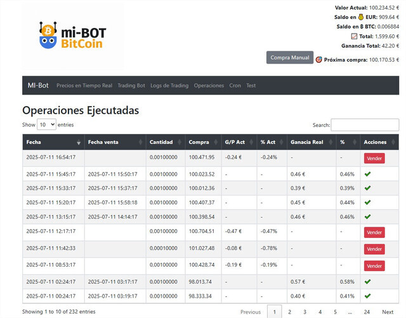The image size is (406, 318).
Task: Jump to pagination page 5
Action: 336,312
